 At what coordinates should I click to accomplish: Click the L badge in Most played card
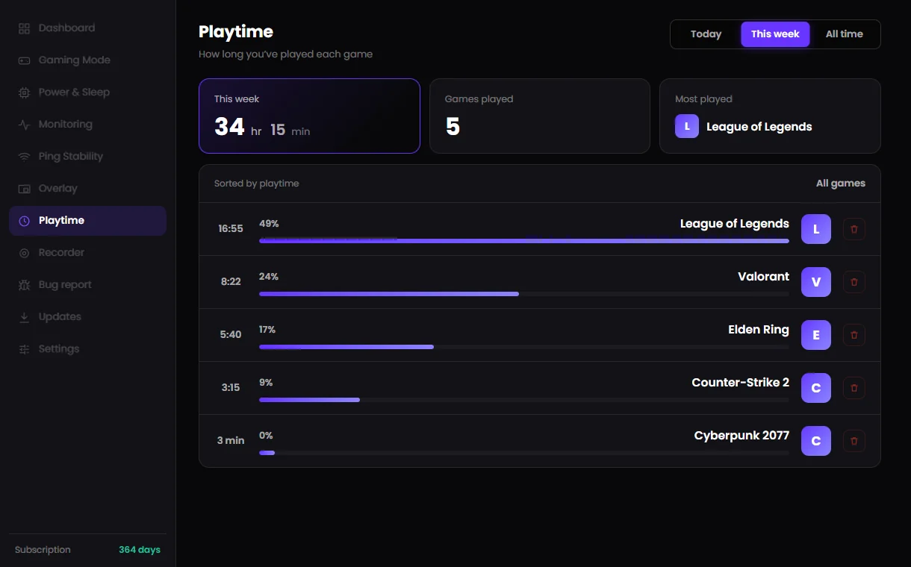click(x=687, y=126)
